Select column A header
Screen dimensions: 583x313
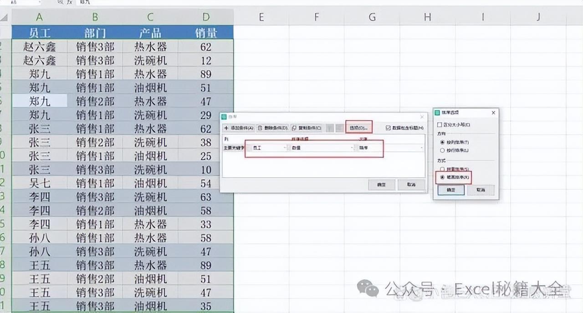(x=40, y=17)
